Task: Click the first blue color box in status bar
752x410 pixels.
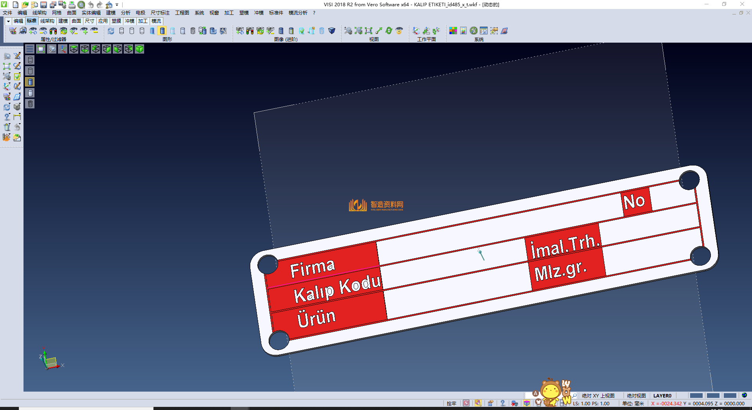Action: click(x=696, y=396)
